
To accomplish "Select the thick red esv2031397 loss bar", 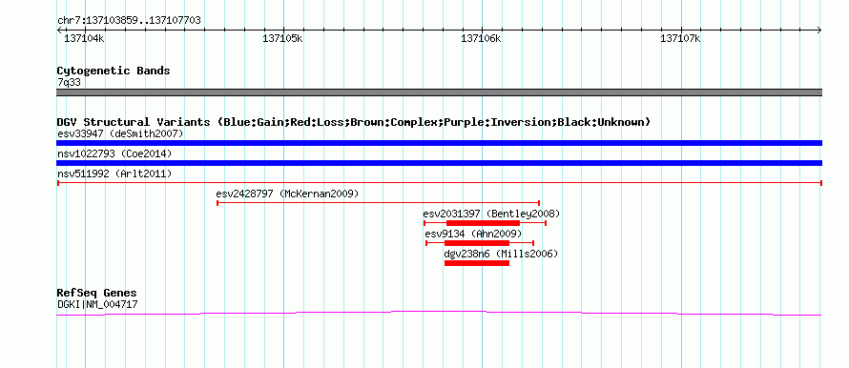I will pyautogui.click(x=483, y=223).
